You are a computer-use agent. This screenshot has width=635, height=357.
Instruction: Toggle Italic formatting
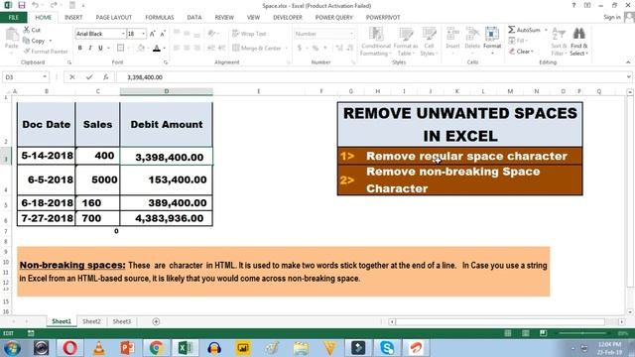tap(90, 48)
